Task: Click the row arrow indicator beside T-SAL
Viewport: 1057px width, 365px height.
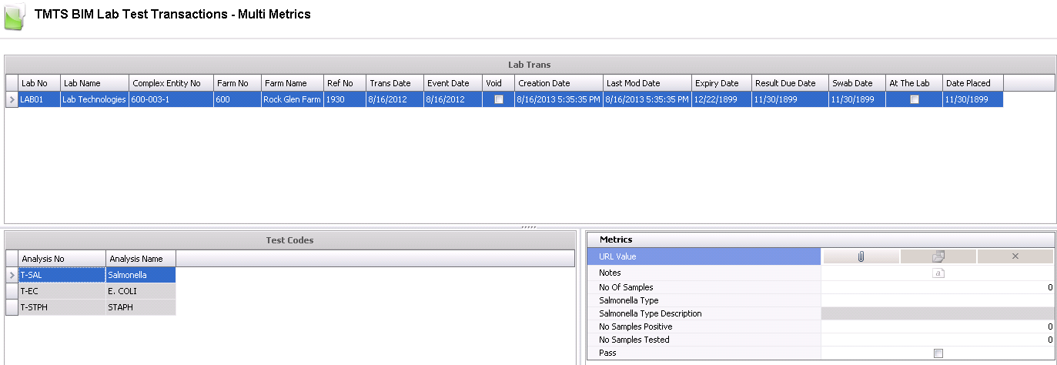Action: click(12, 275)
